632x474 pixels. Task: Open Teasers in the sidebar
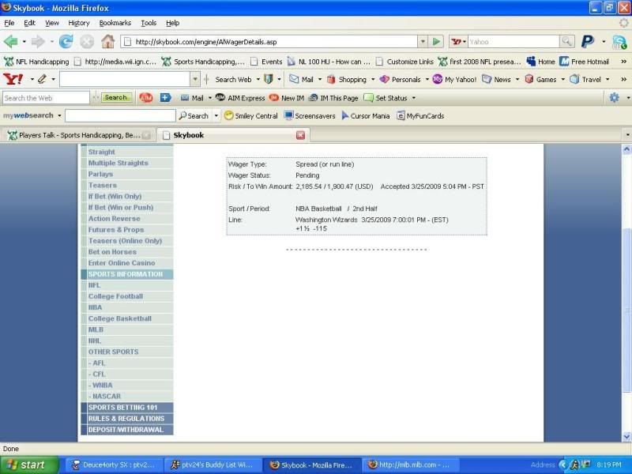click(x=103, y=186)
